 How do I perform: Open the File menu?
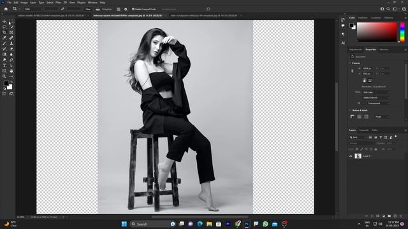(x=9, y=3)
